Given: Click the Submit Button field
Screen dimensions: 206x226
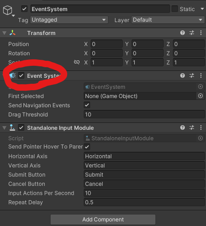Looking at the screenshot, I should coord(144,174).
